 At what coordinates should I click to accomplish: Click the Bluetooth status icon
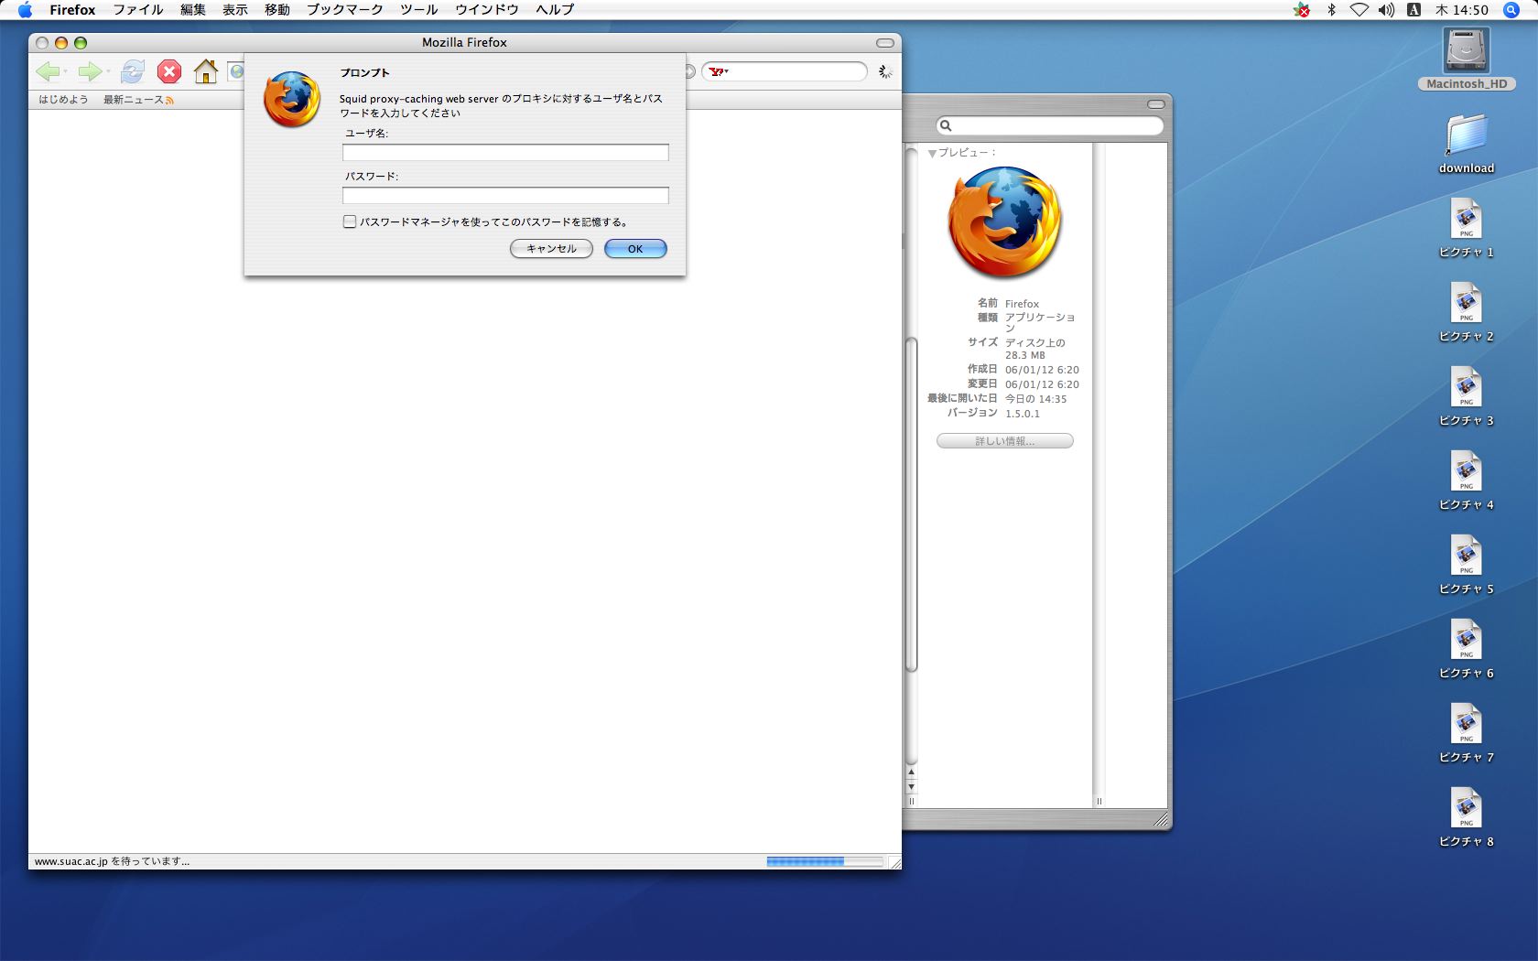click(1332, 10)
